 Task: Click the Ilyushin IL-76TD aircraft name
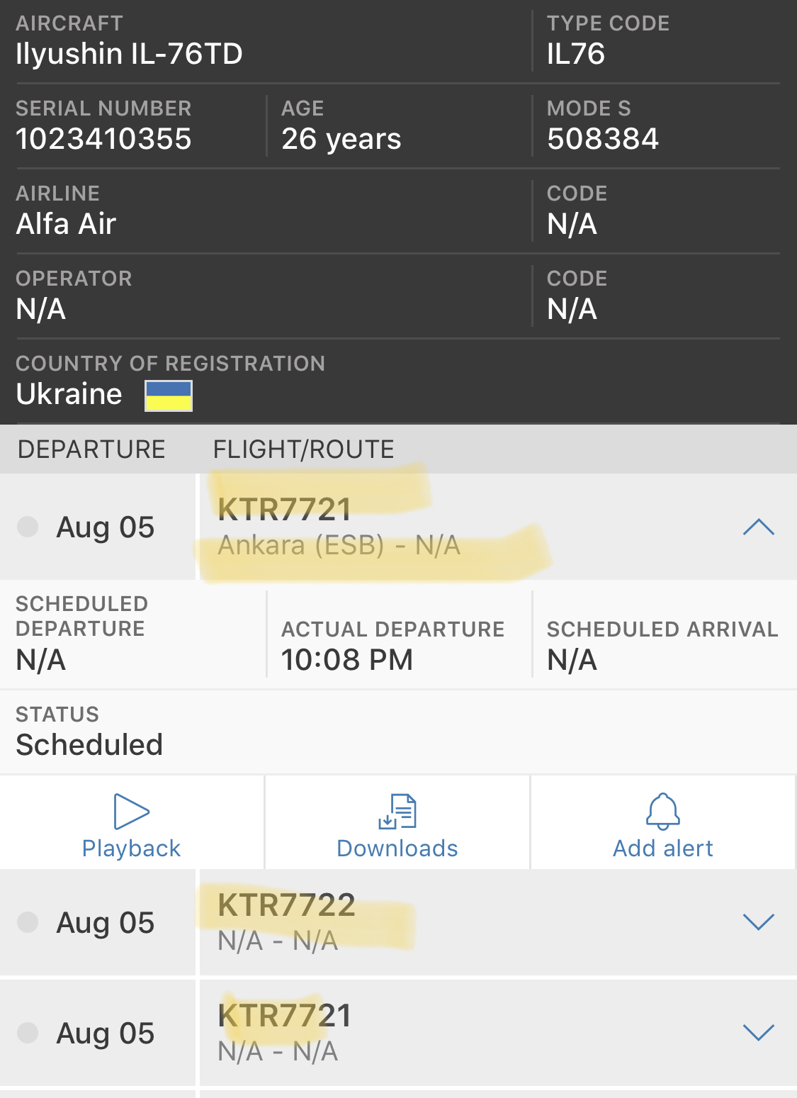click(129, 54)
